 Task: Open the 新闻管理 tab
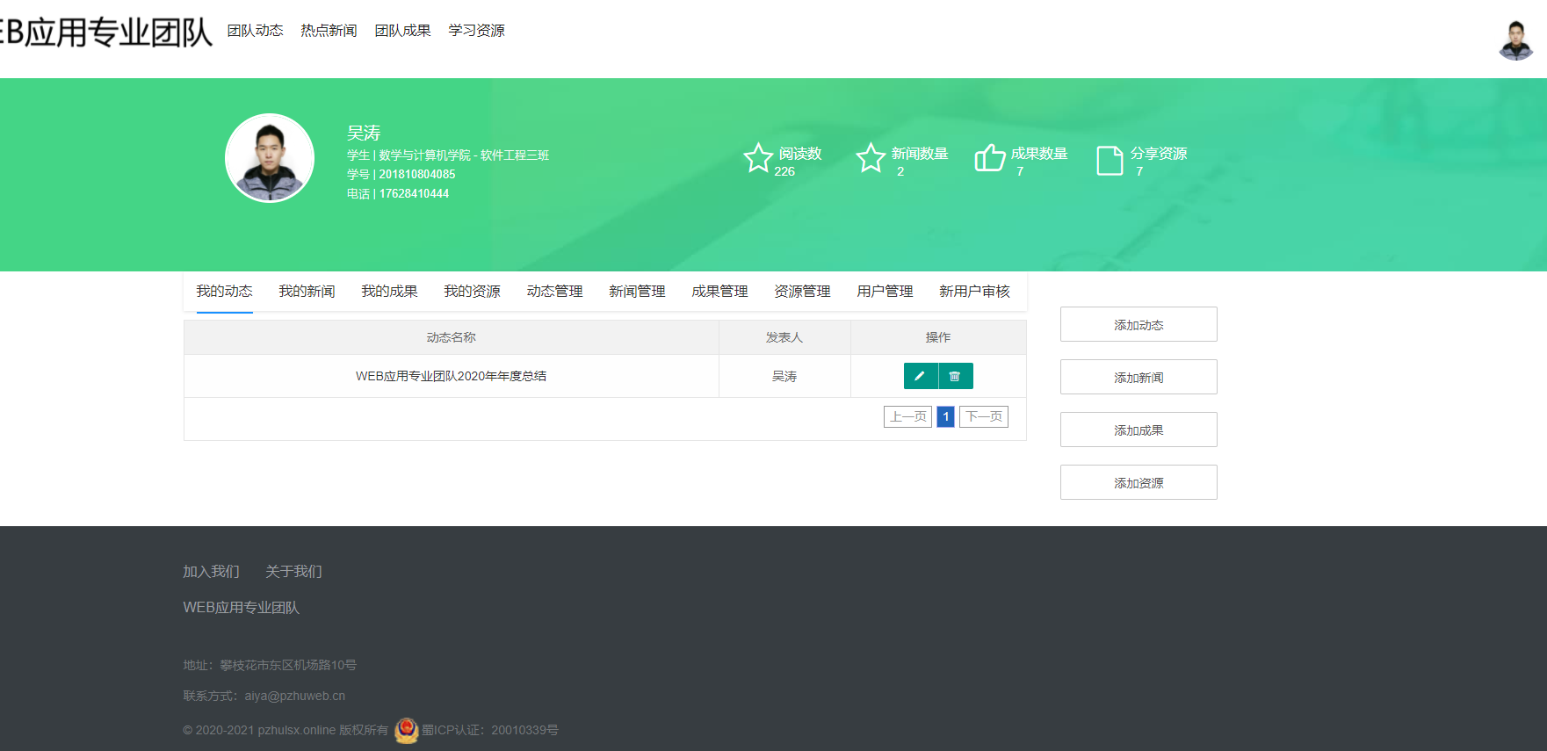(x=637, y=292)
